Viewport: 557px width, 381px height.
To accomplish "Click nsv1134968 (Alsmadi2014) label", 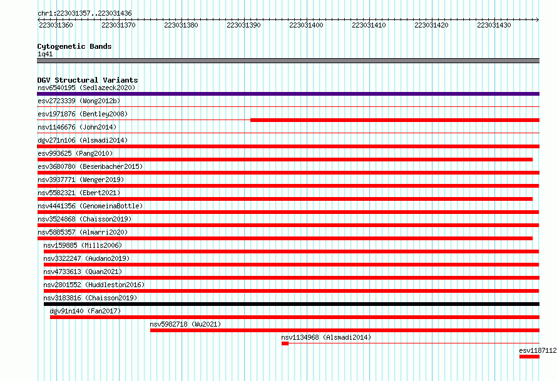I will pos(326,337).
